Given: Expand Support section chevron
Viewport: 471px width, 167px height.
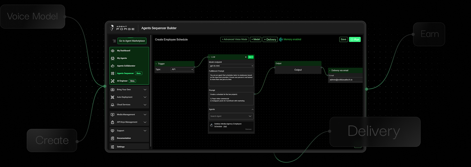Looking at the screenshot, I should [x=145, y=131].
